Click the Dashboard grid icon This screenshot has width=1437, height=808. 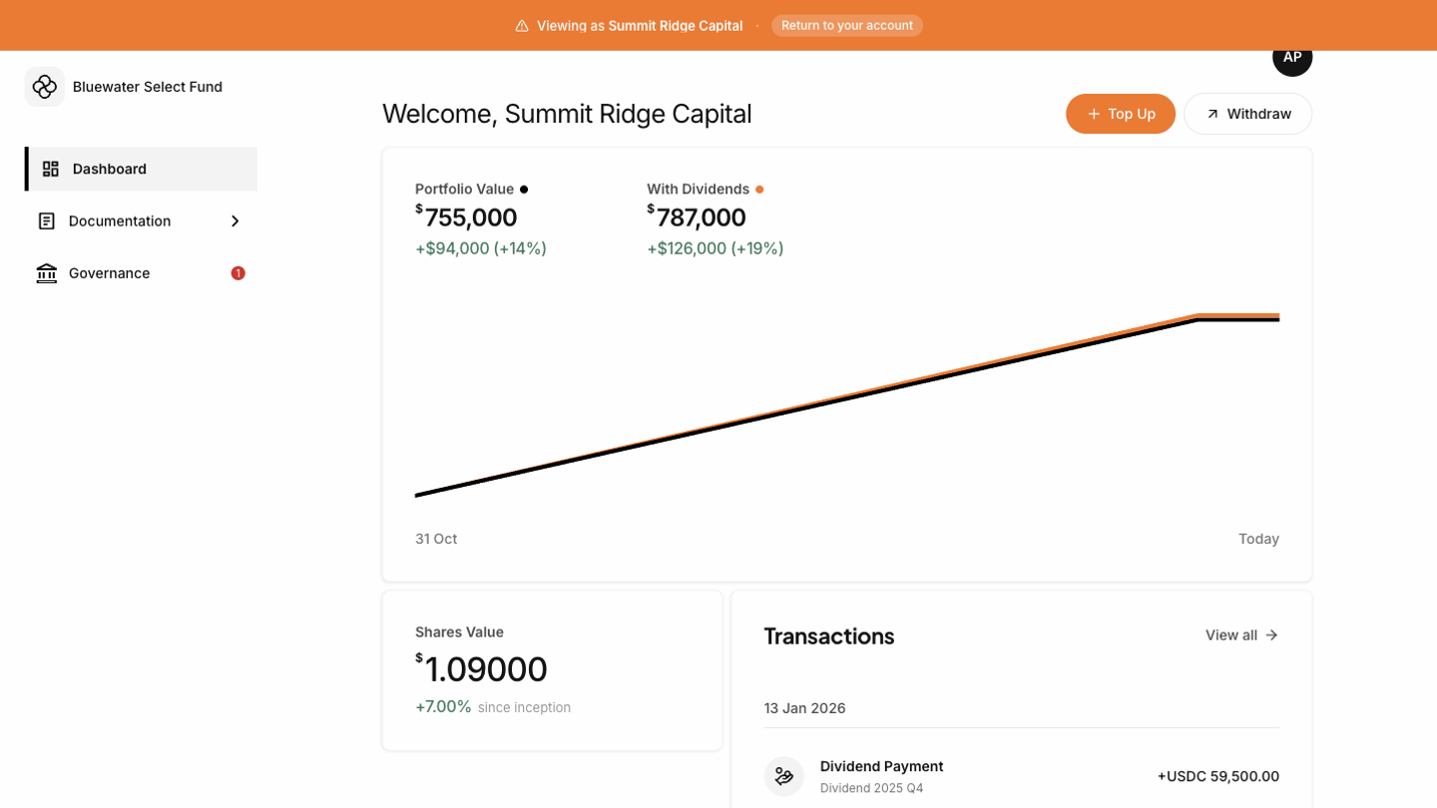(x=51, y=169)
